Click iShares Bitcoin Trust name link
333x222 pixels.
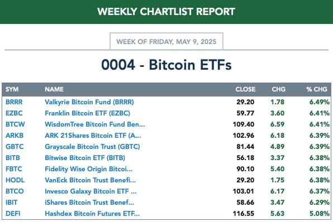89,202
